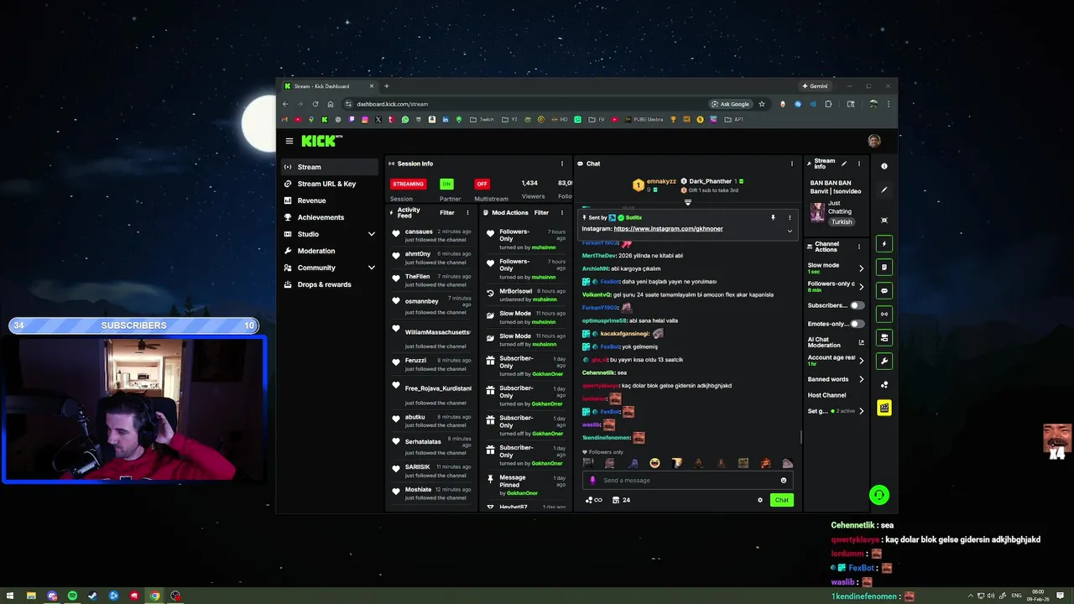Viewport: 1074px width, 604px height.
Task: Open Session Info panel options menu
Action: pyautogui.click(x=562, y=164)
